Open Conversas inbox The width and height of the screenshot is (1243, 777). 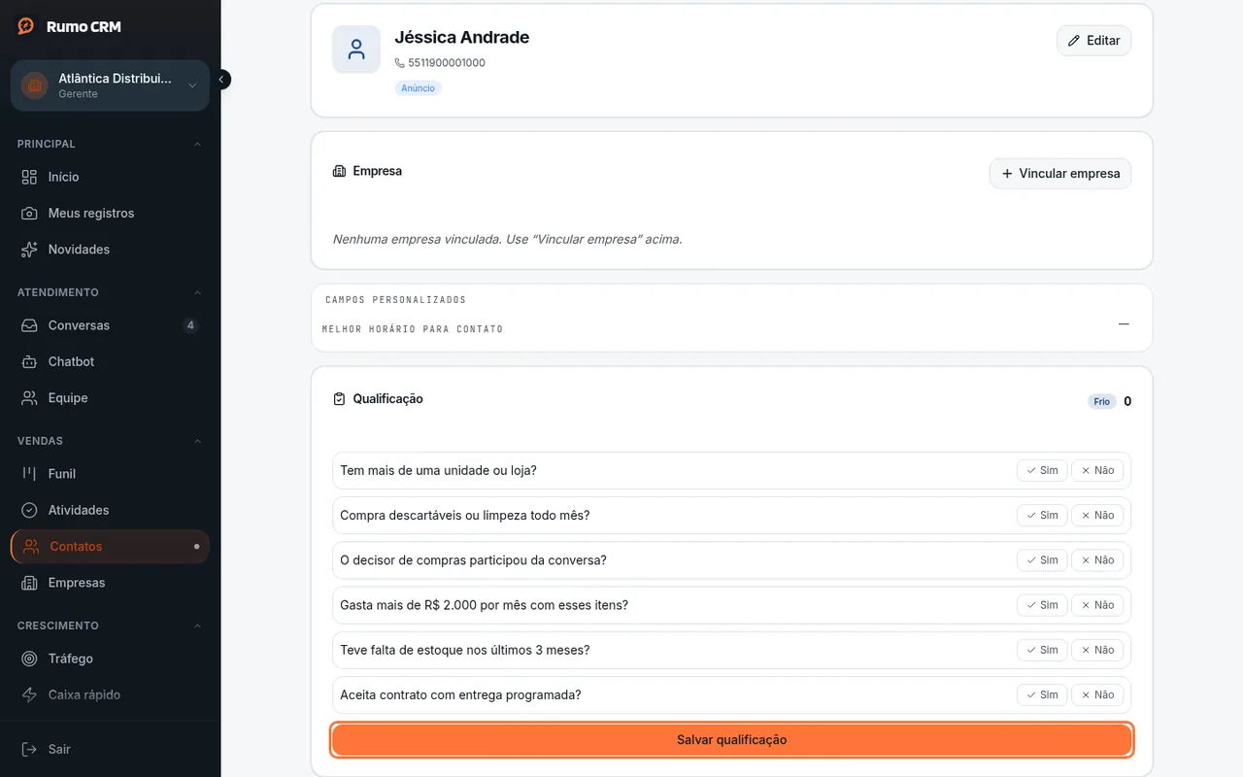click(x=110, y=325)
